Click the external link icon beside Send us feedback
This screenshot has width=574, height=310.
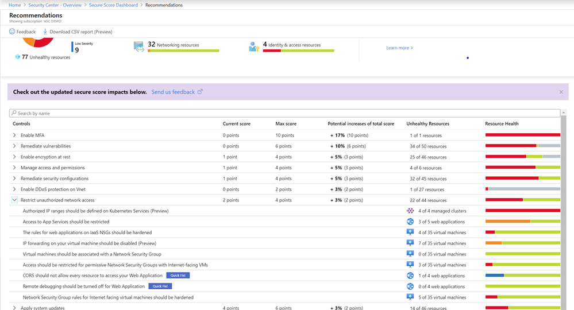click(x=200, y=92)
